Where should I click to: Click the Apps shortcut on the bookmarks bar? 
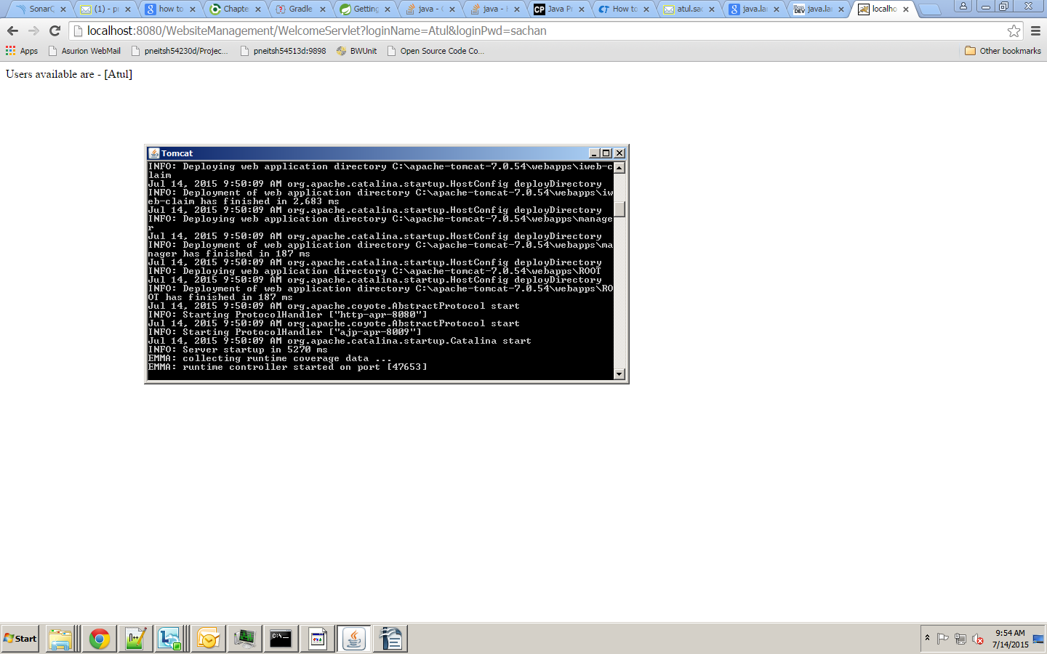coord(23,51)
